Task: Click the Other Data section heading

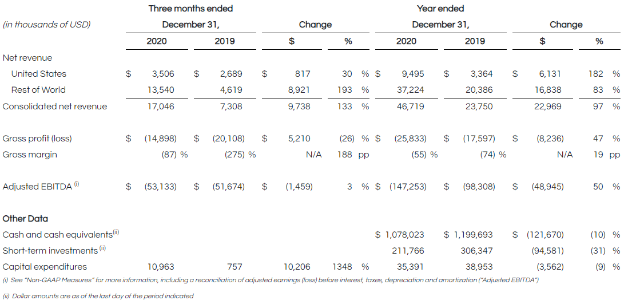Action: [x=25, y=219]
